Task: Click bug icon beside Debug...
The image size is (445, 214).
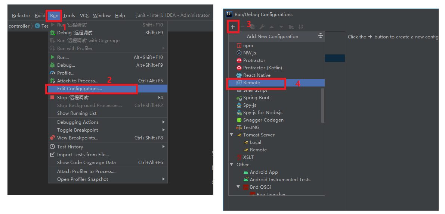Action: [x=52, y=65]
